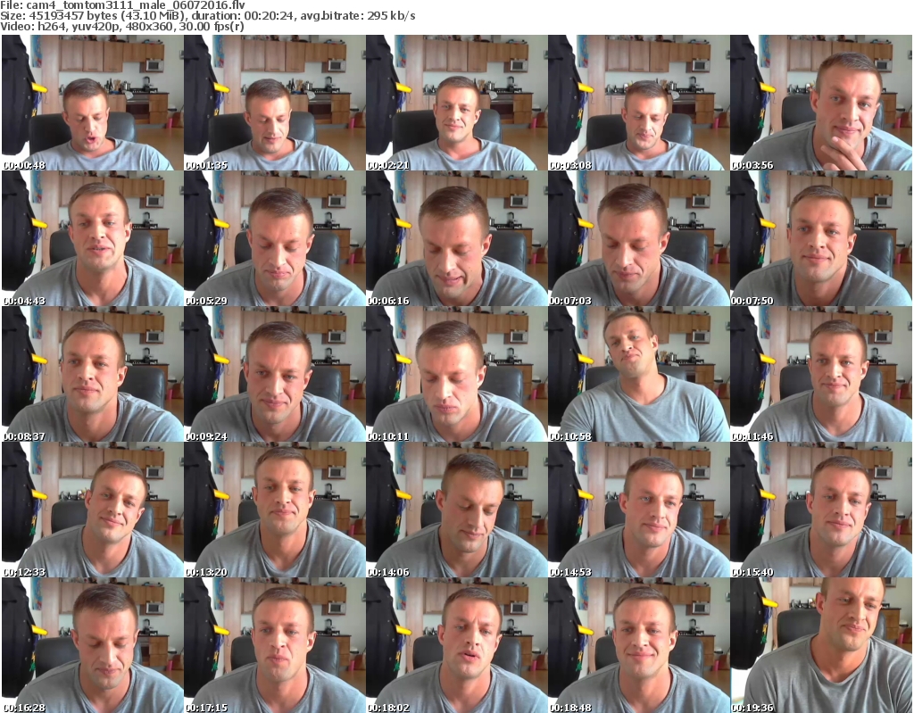914x713 pixels.
Task: Select the thumbnail timestamped 00:14:06
Action: click(456, 510)
